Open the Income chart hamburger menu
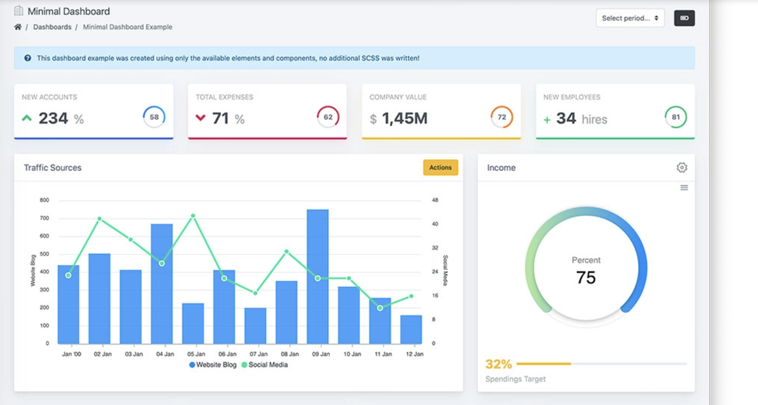This screenshot has width=758, height=405. tap(684, 188)
